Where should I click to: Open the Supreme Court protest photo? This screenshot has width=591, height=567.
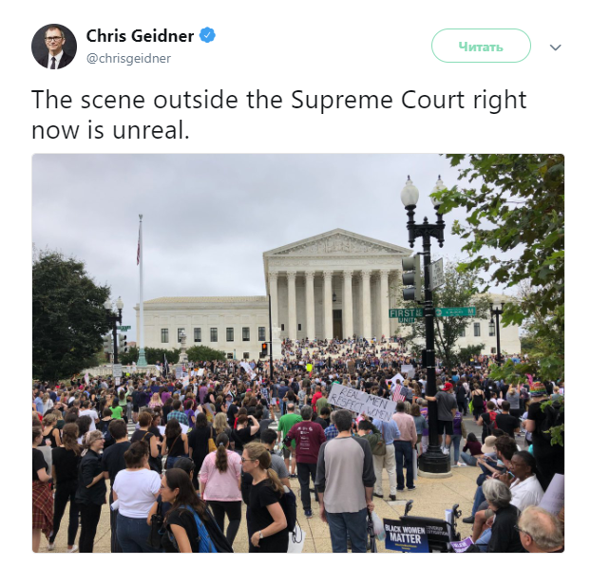click(x=297, y=353)
